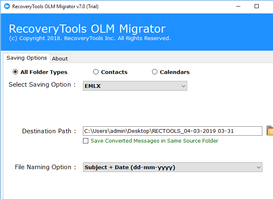The width and height of the screenshot is (273, 199).
Task: Click the arrow on the EMLX combo box
Action: click(x=183, y=86)
